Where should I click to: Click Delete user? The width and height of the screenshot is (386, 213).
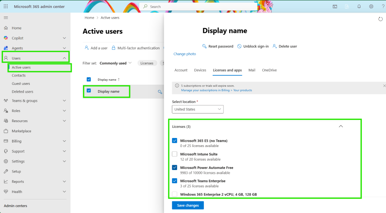[285, 46]
